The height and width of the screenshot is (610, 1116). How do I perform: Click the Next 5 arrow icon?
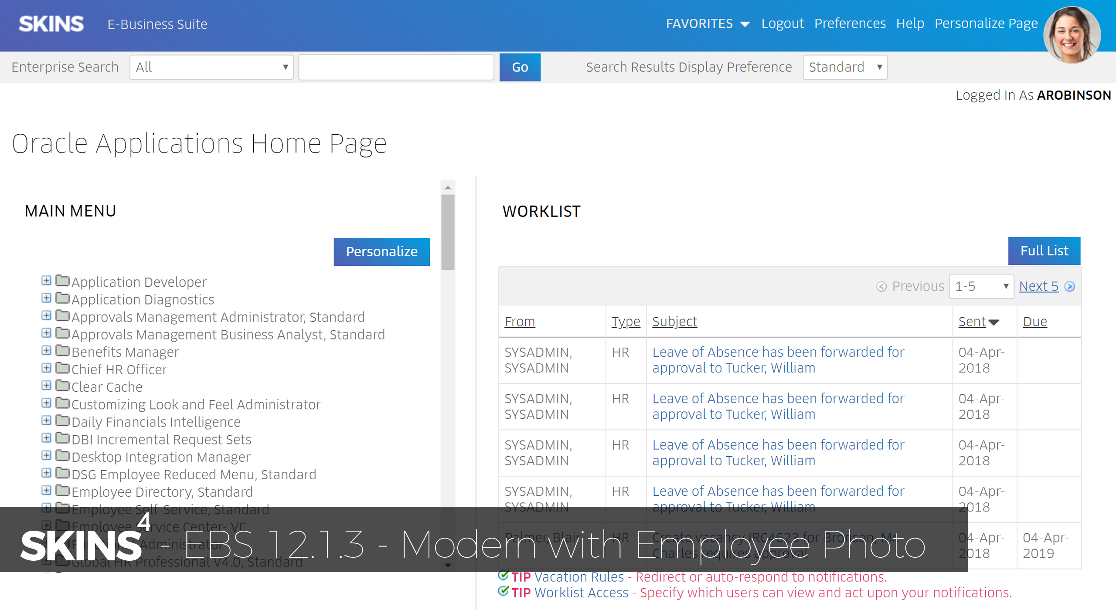[x=1069, y=286]
